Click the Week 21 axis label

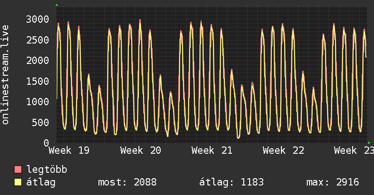[x=212, y=151]
